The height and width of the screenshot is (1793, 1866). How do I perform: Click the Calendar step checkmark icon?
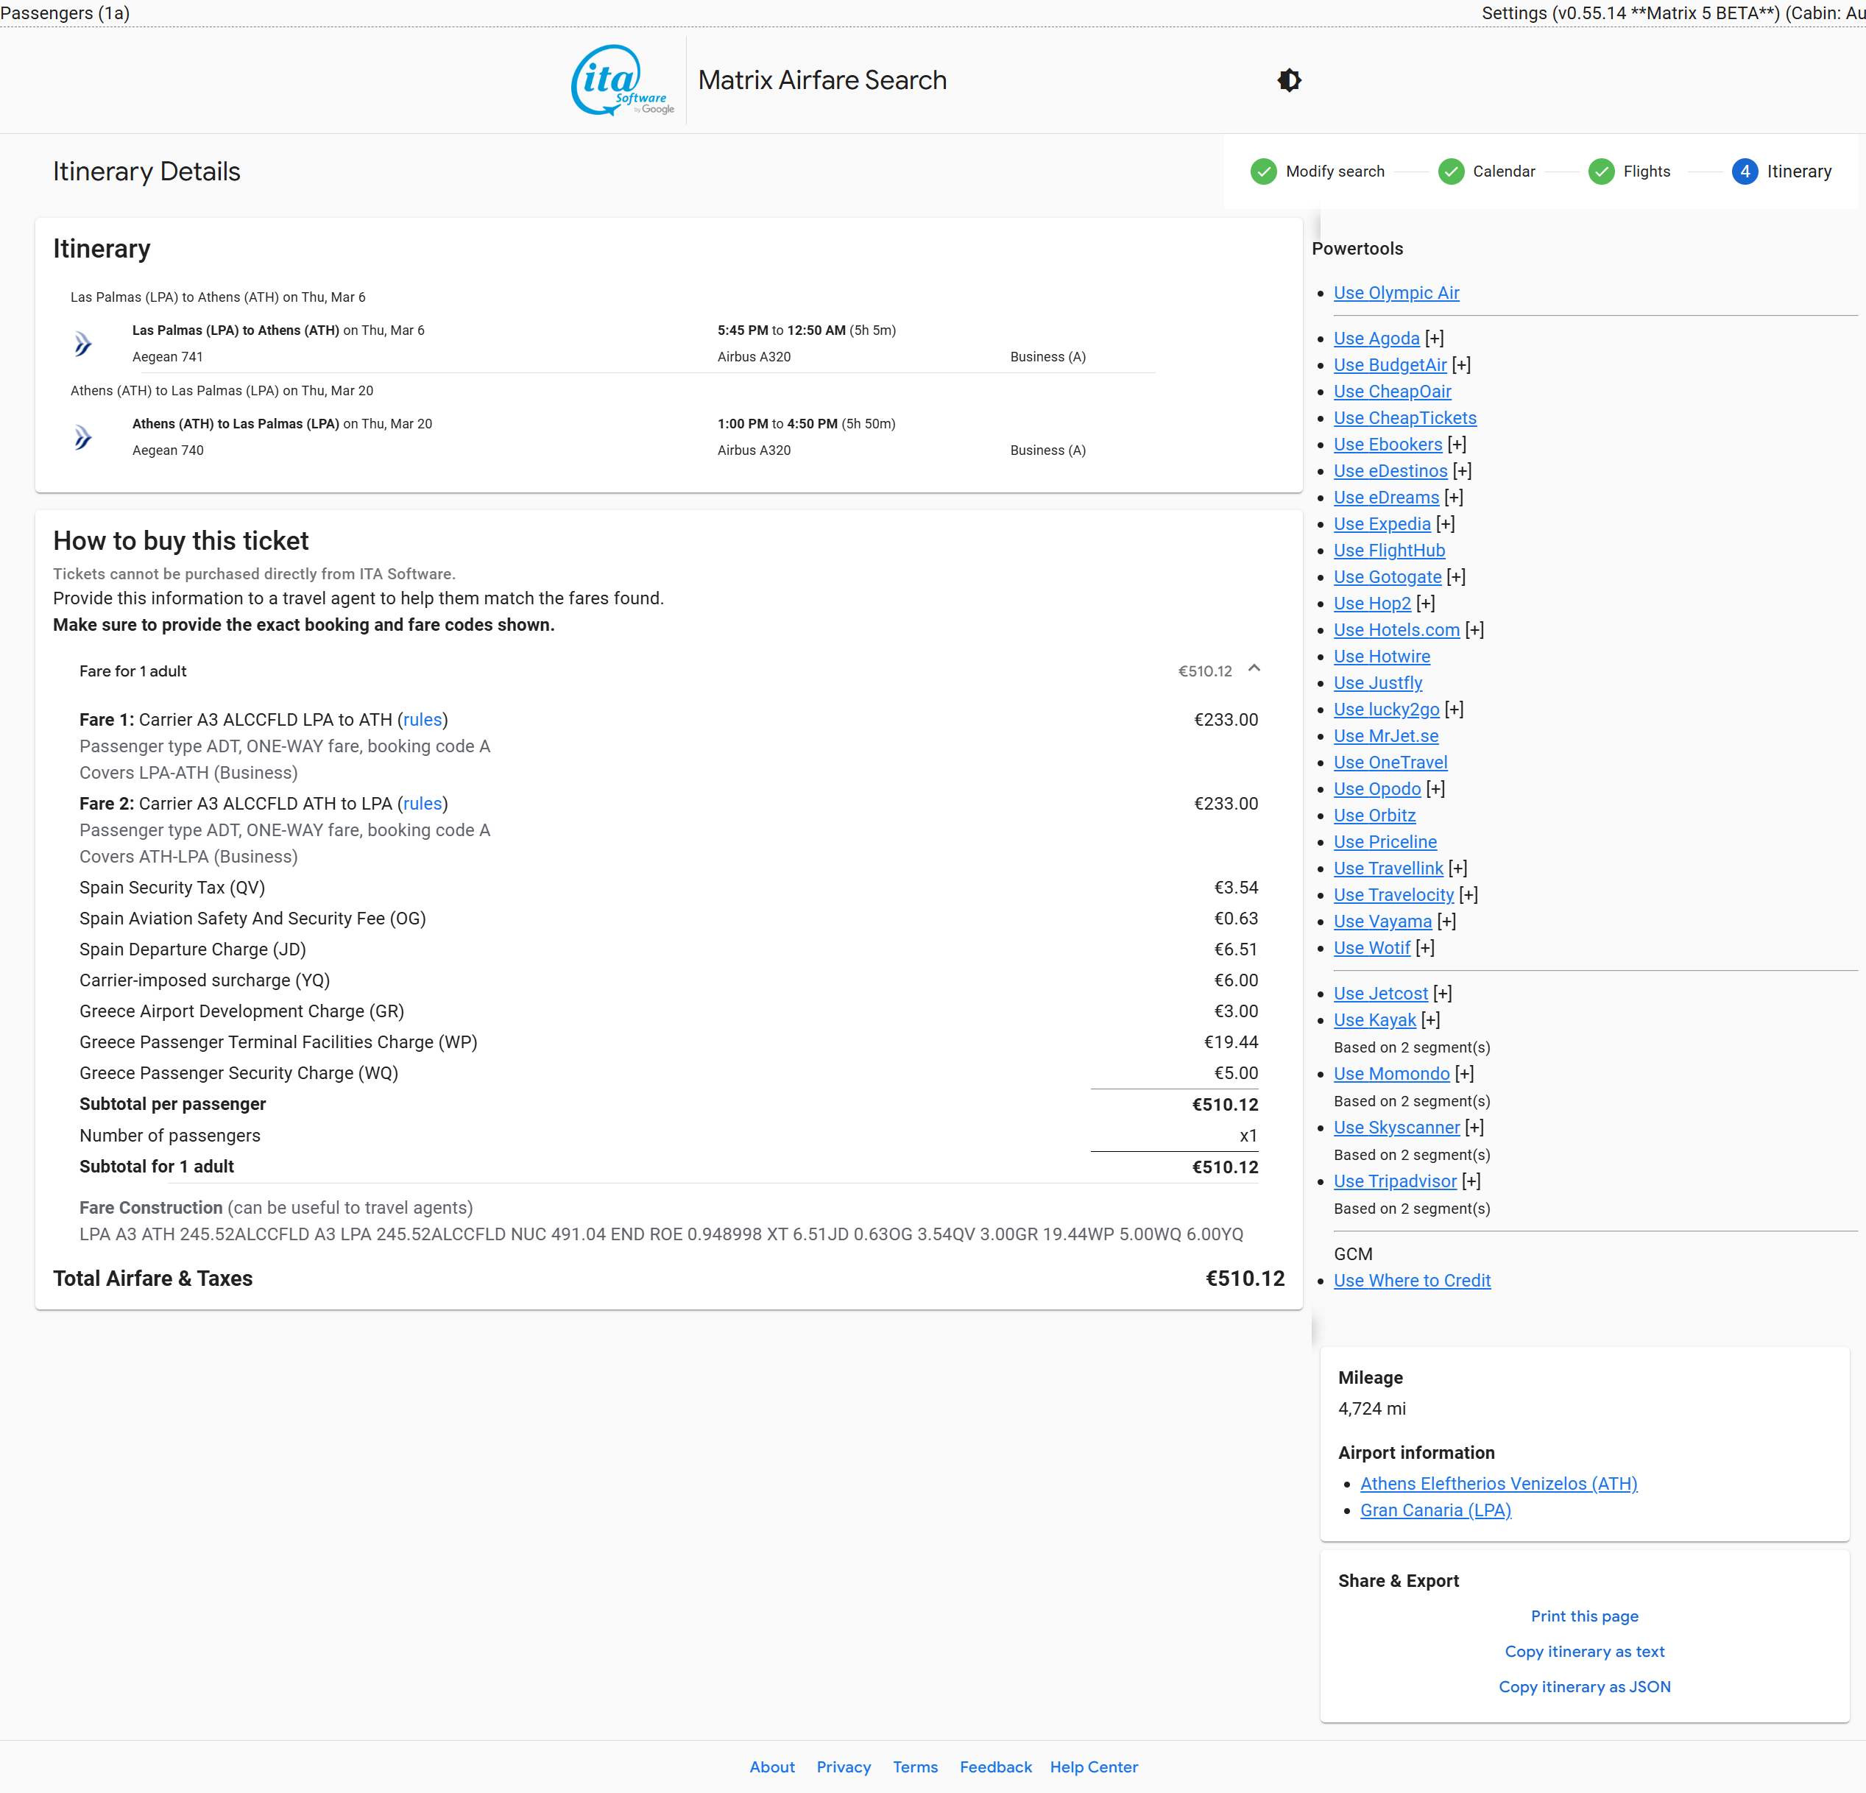(1450, 171)
